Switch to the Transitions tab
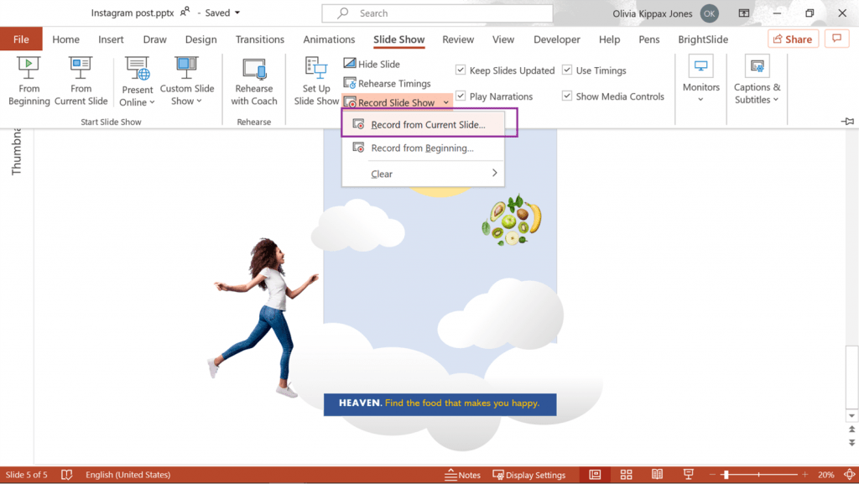The height and width of the screenshot is (484, 859). click(x=260, y=39)
